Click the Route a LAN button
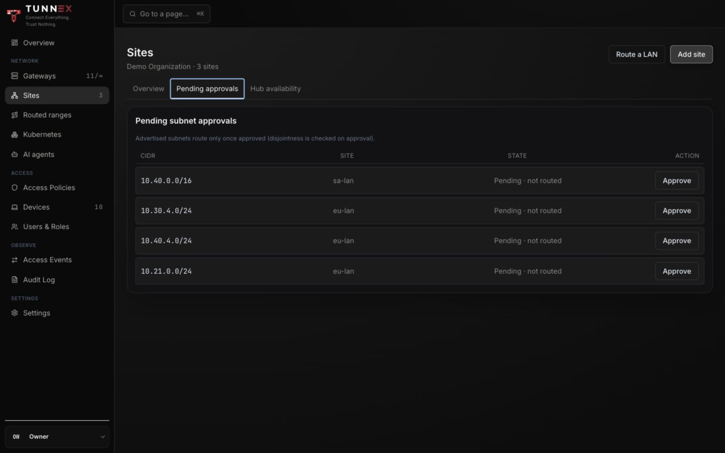Viewport: 725px width, 453px height. coord(636,54)
